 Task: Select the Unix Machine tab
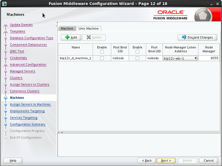click(x=89, y=28)
